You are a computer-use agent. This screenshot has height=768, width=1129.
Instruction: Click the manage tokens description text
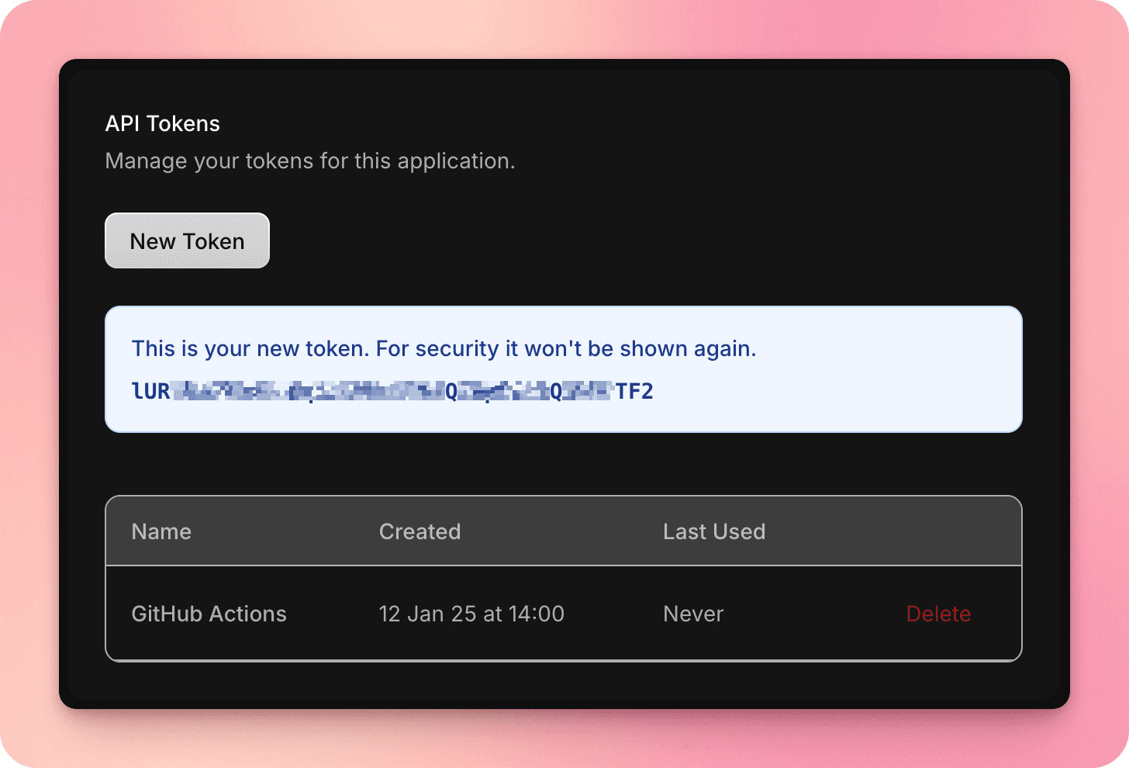coord(310,161)
